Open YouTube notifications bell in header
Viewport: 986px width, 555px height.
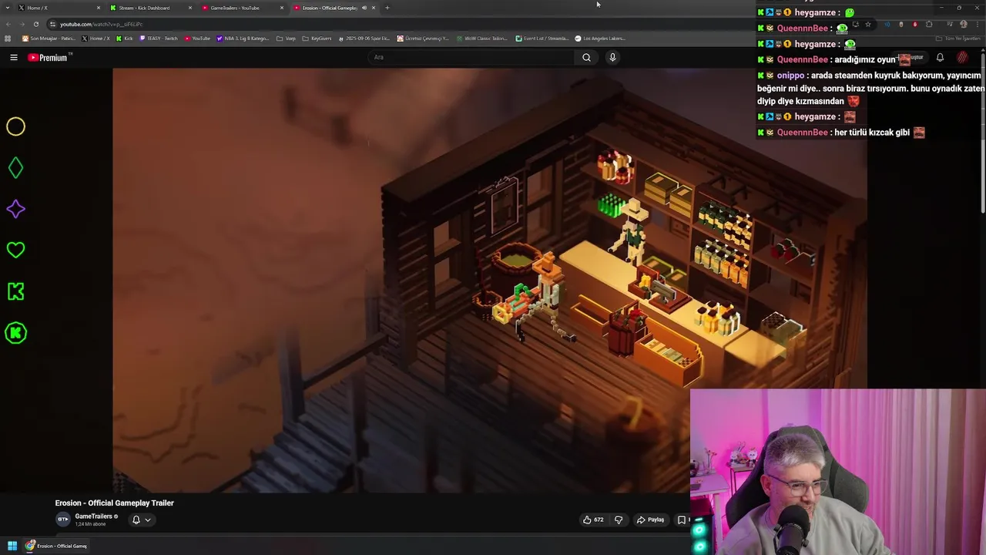coord(940,57)
